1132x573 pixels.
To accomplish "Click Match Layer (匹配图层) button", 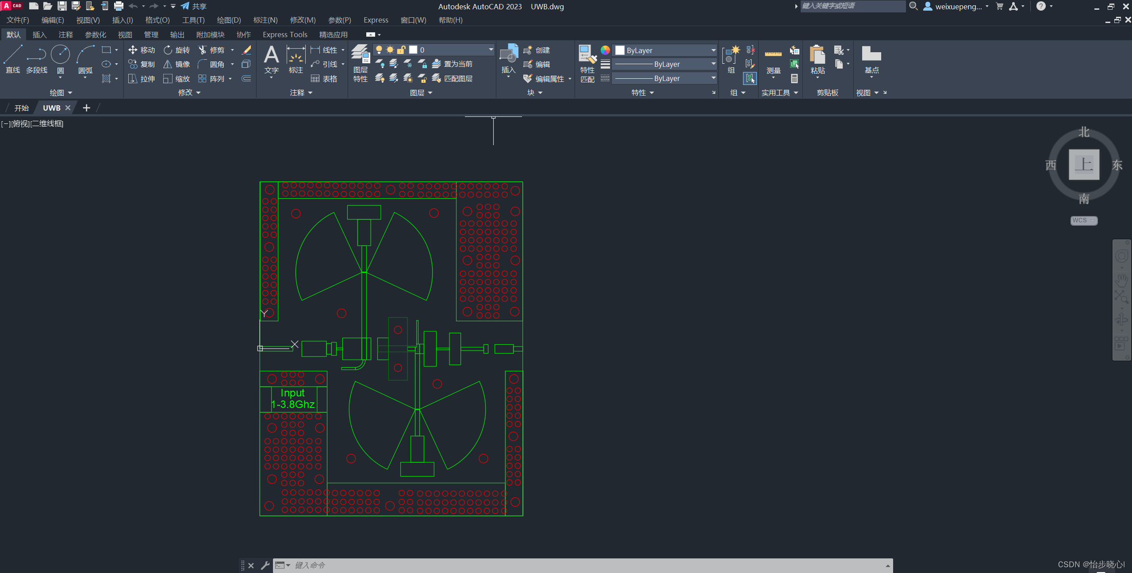I will (x=453, y=79).
